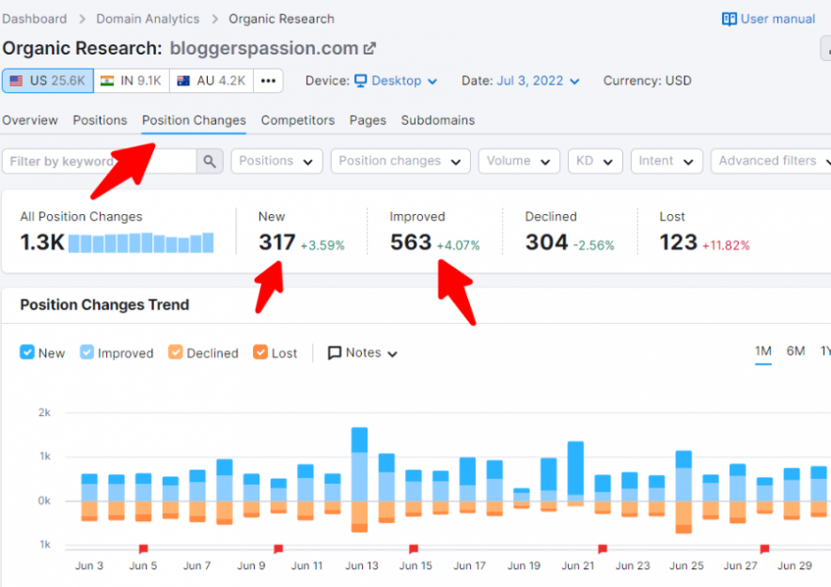The height and width of the screenshot is (587, 831).
Task: Select the US flag database chip
Action: pos(48,81)
